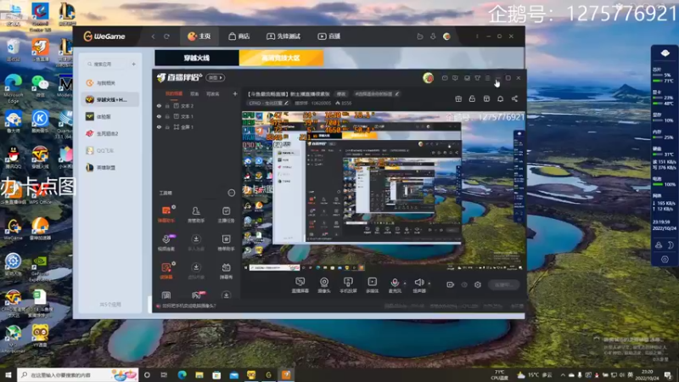Select 与我相关 in WeGame sidebar
The image size is (679, 382).
110,82
